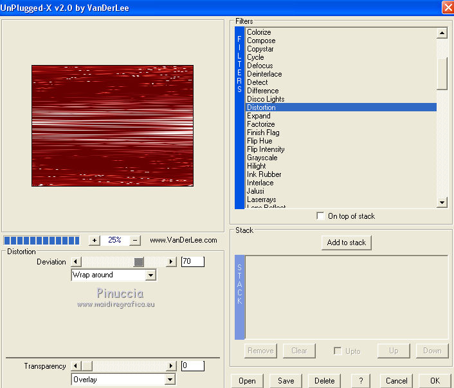Viewport: 454px width, 388px height.
Task: Click the Save button
Action: click(286, 381)
